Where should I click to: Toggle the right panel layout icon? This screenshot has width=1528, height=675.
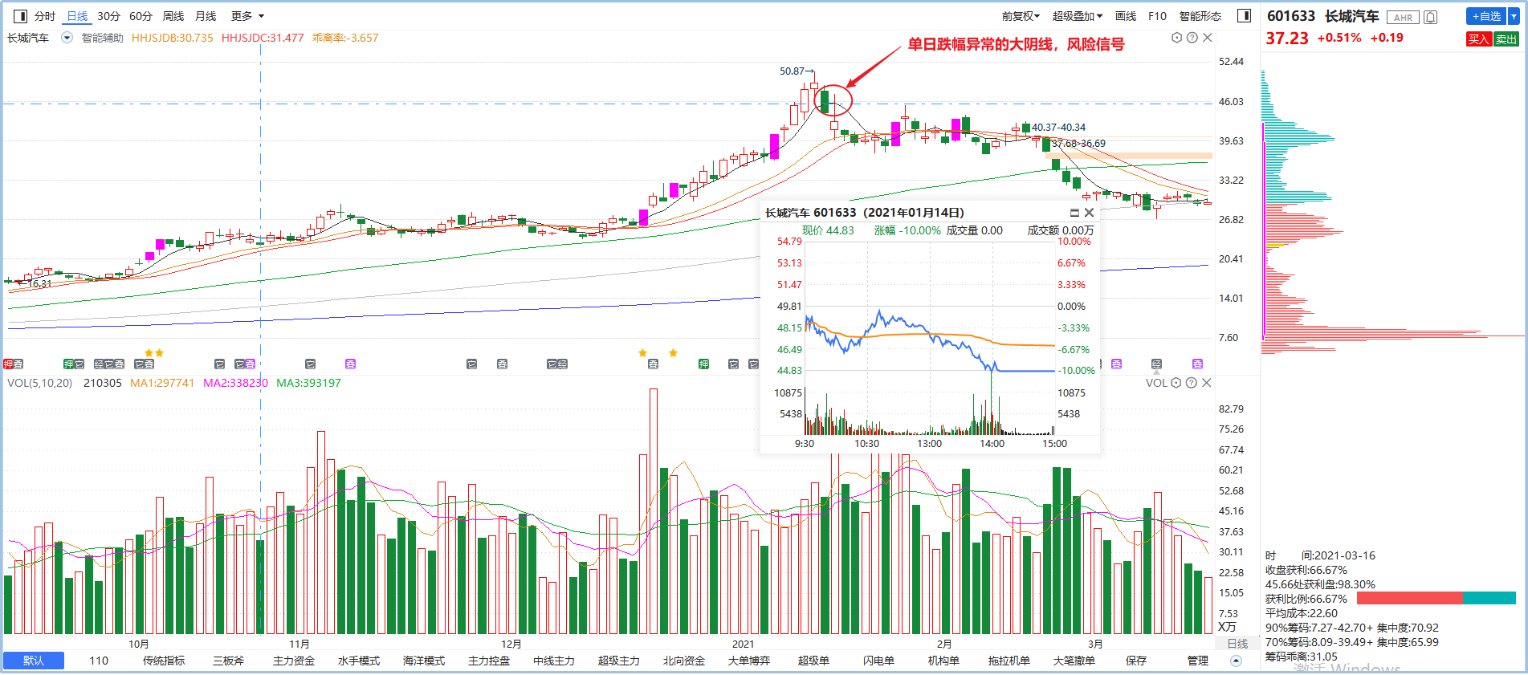click(x=1245, y=16)
